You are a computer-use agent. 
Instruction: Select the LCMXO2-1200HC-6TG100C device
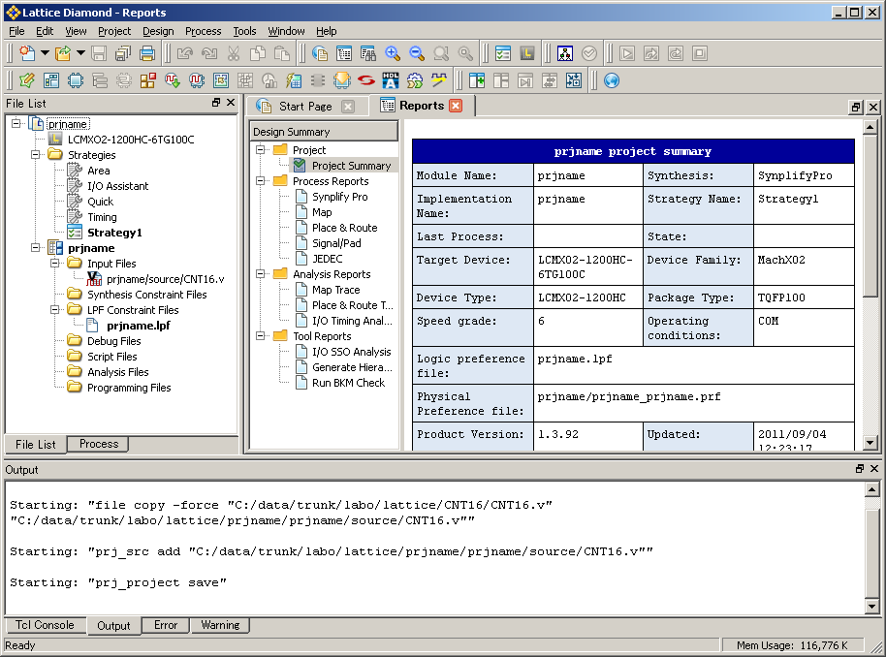click(131, 139)
